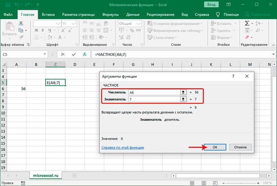The image size is (277, 186).
Task: Open Условное форматирование dropdown
Action: [x=174, y=24]
